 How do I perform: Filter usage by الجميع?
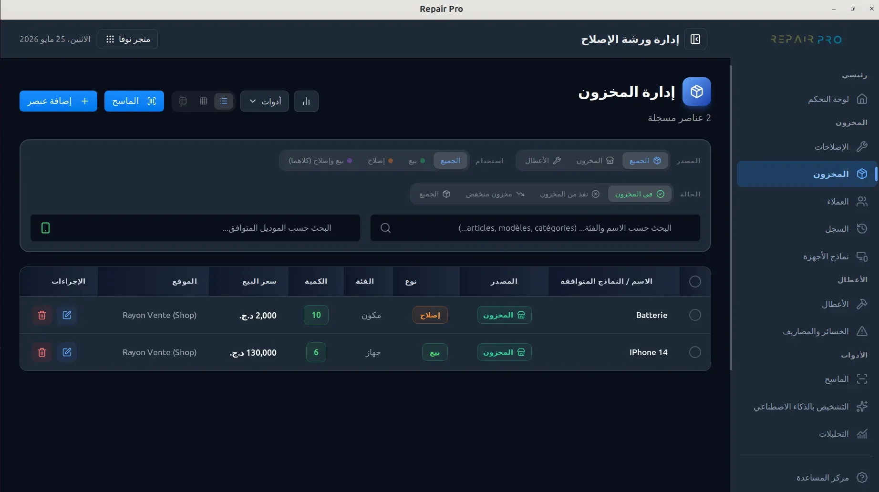coord(450,161)
